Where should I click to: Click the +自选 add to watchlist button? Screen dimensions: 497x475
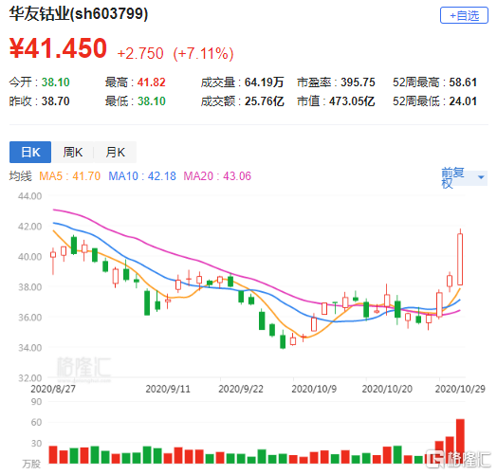click(464, 15)
